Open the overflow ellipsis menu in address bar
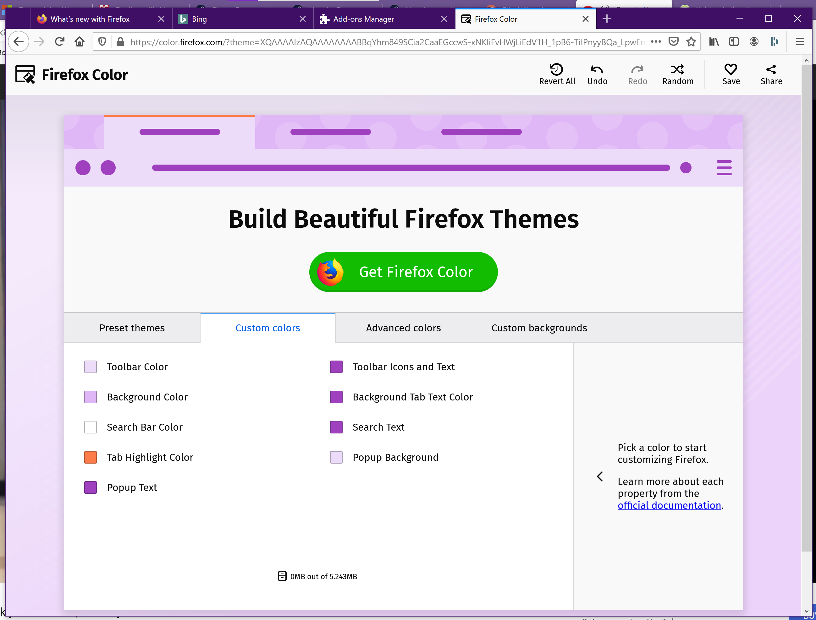 pyautogui.click(x=656, y=41)
